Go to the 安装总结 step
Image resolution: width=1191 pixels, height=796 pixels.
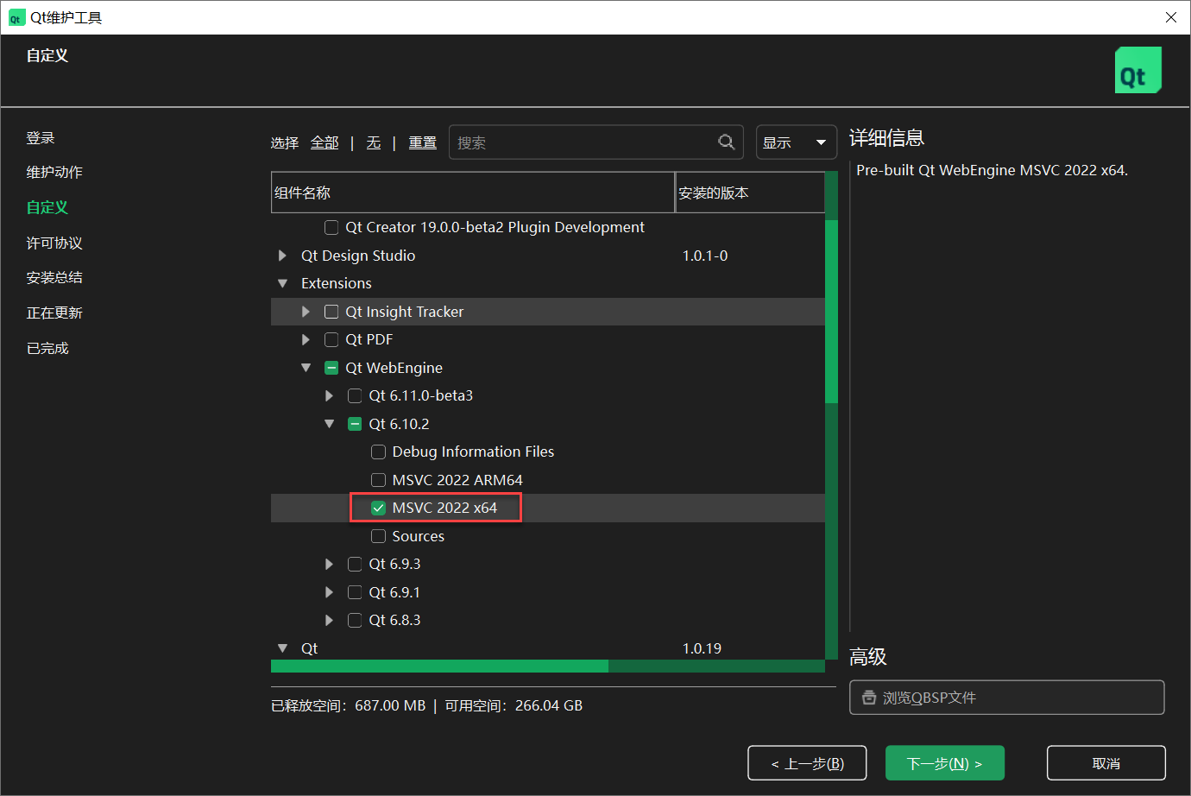tap(54, 278)
